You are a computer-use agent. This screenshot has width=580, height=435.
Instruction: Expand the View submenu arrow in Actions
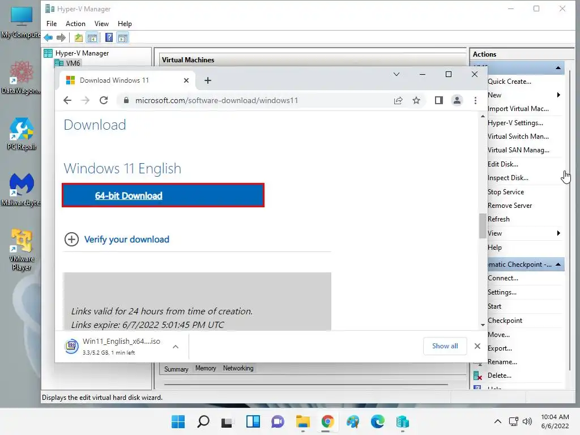(x=558, y=233)
